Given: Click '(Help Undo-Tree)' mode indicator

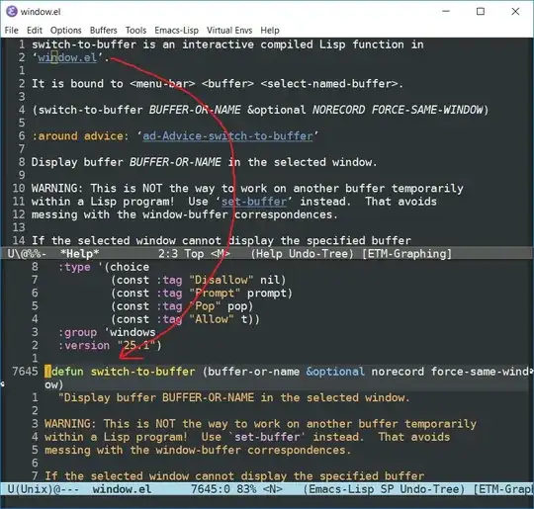Looking at the screenshot, I should click(302, 254).
